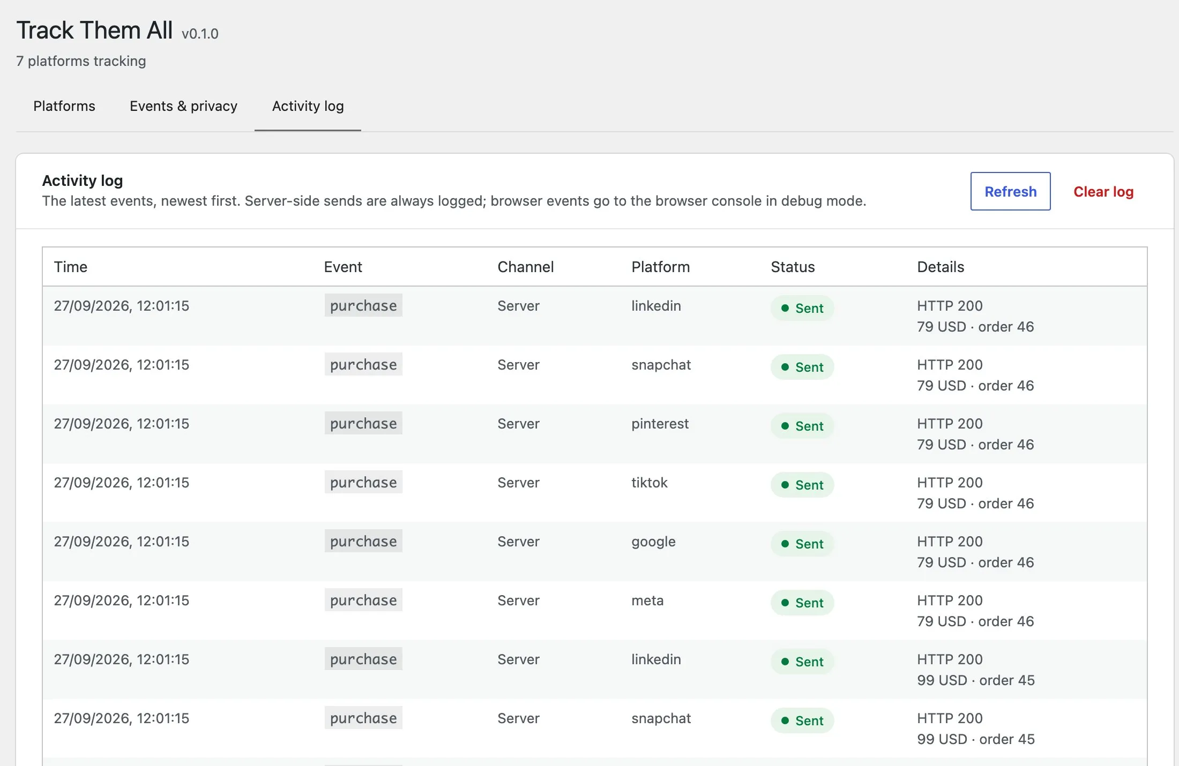This screenshot has height=766, width=1179.
Task: Click '79 USD · order 46' in meta row
Action: (975, 621)
